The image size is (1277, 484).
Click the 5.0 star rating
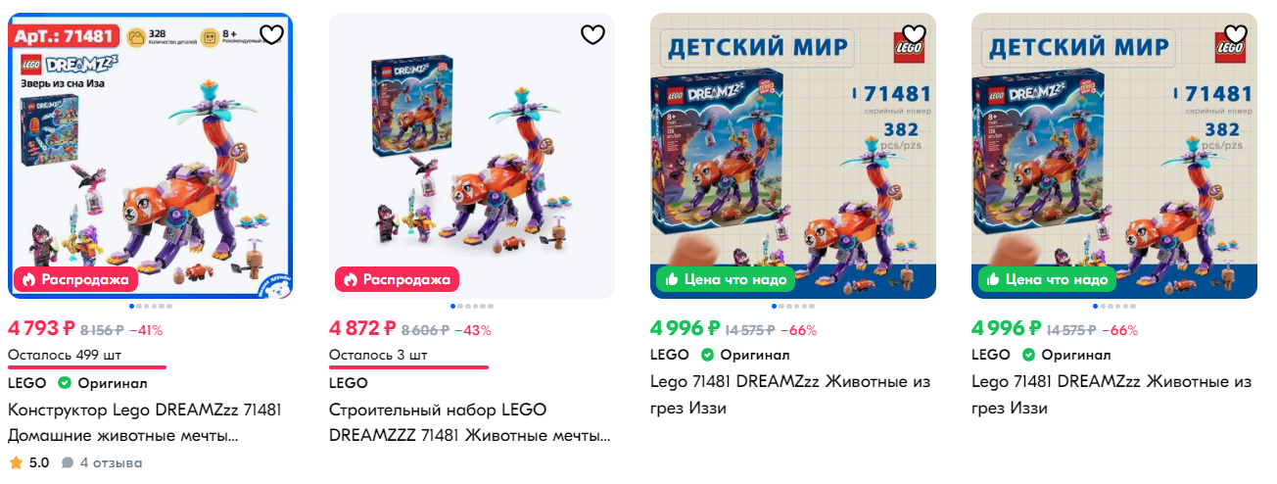pyautogui.click(x=28, y=462)
